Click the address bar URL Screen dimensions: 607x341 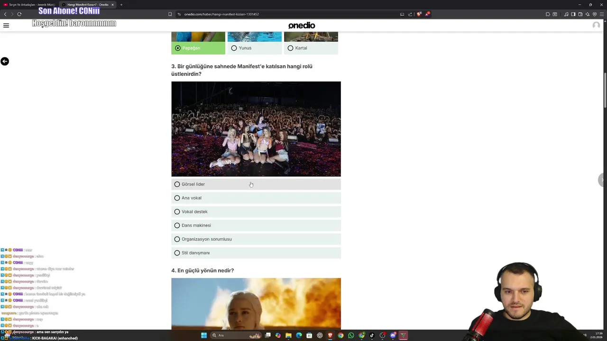click(x=221, y=14)
